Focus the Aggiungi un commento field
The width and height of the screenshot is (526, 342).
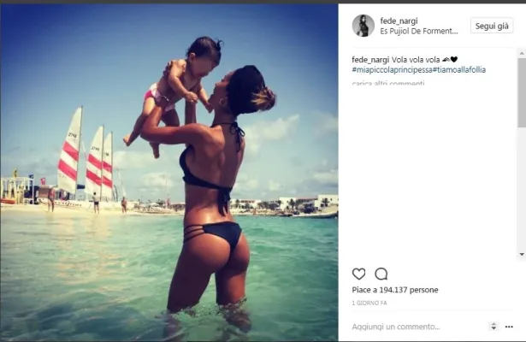point(396,327)
